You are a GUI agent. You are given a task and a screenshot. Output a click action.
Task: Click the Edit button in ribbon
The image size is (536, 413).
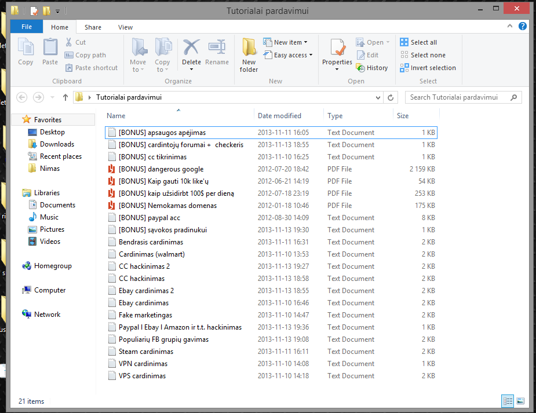click(367, 55)
